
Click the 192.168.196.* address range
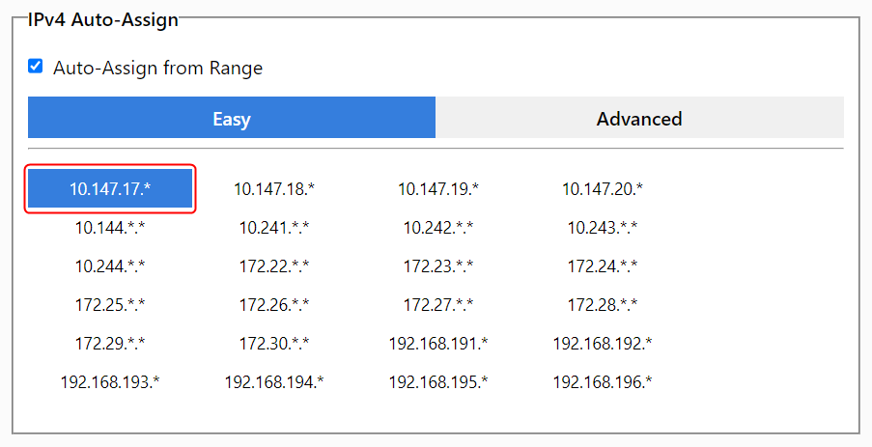[x=603, y=381]
